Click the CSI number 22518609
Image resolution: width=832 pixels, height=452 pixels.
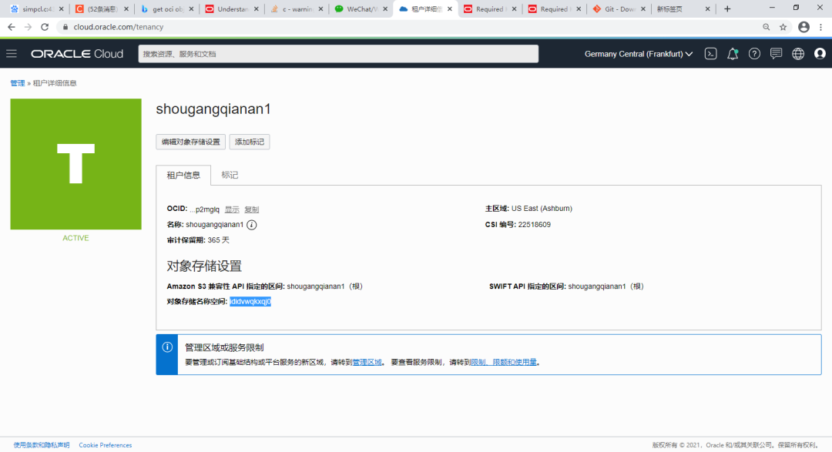pyautogui.click(x=535, y=225)
